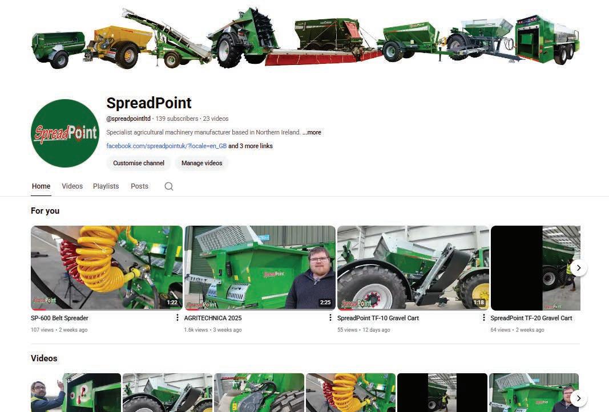Select the Home tab
Viewport: 609px width, 412px height.
(41, 186)
